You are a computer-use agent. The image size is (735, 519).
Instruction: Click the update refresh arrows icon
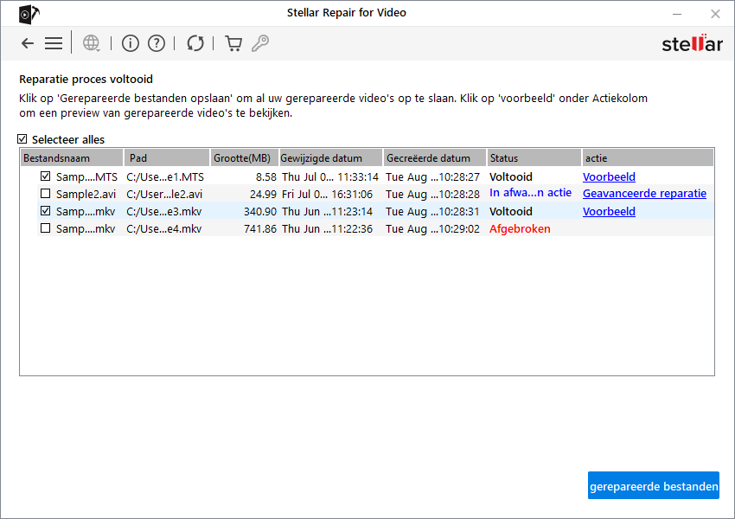click(195, 43)
